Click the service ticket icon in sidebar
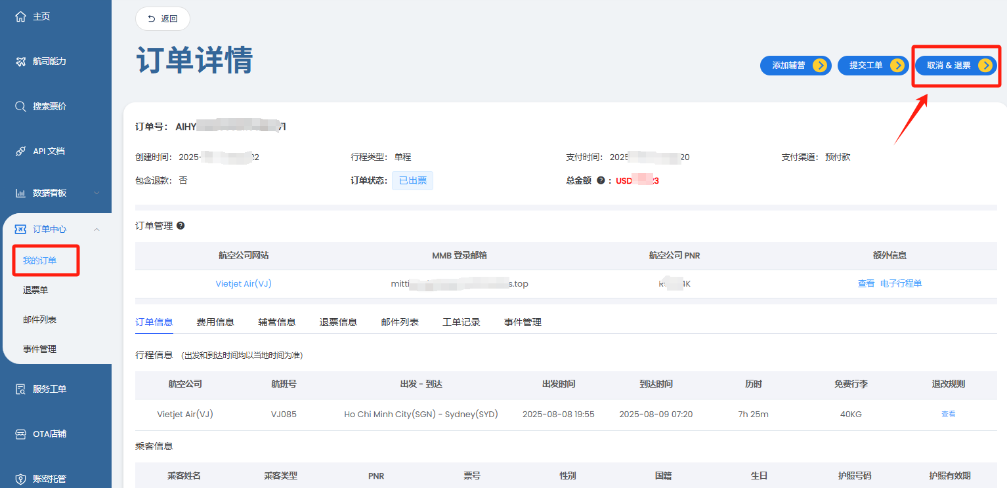Viewport: 1007px width, 488px height. 20,389
